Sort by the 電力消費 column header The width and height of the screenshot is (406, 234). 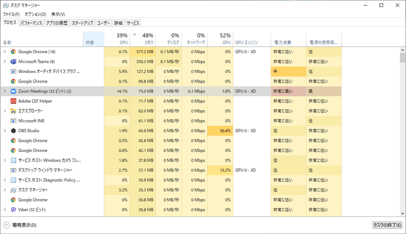pyautogui.click(x=288, y=38)
